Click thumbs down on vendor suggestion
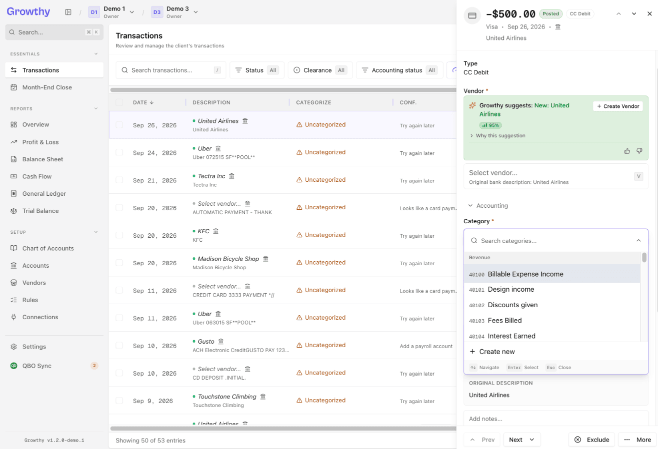Image resolution: width=658 pixels, height=449 pixels. coord(639,151)
